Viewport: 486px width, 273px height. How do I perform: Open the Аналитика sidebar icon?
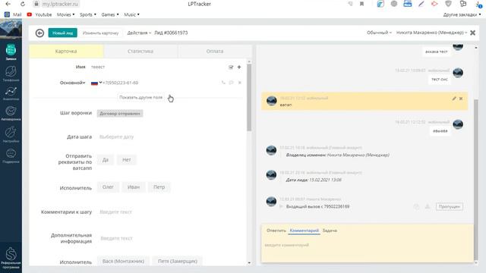(x=11, y=93)
